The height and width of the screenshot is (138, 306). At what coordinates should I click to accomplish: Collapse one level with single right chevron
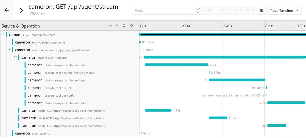click(x=117, y=26)
